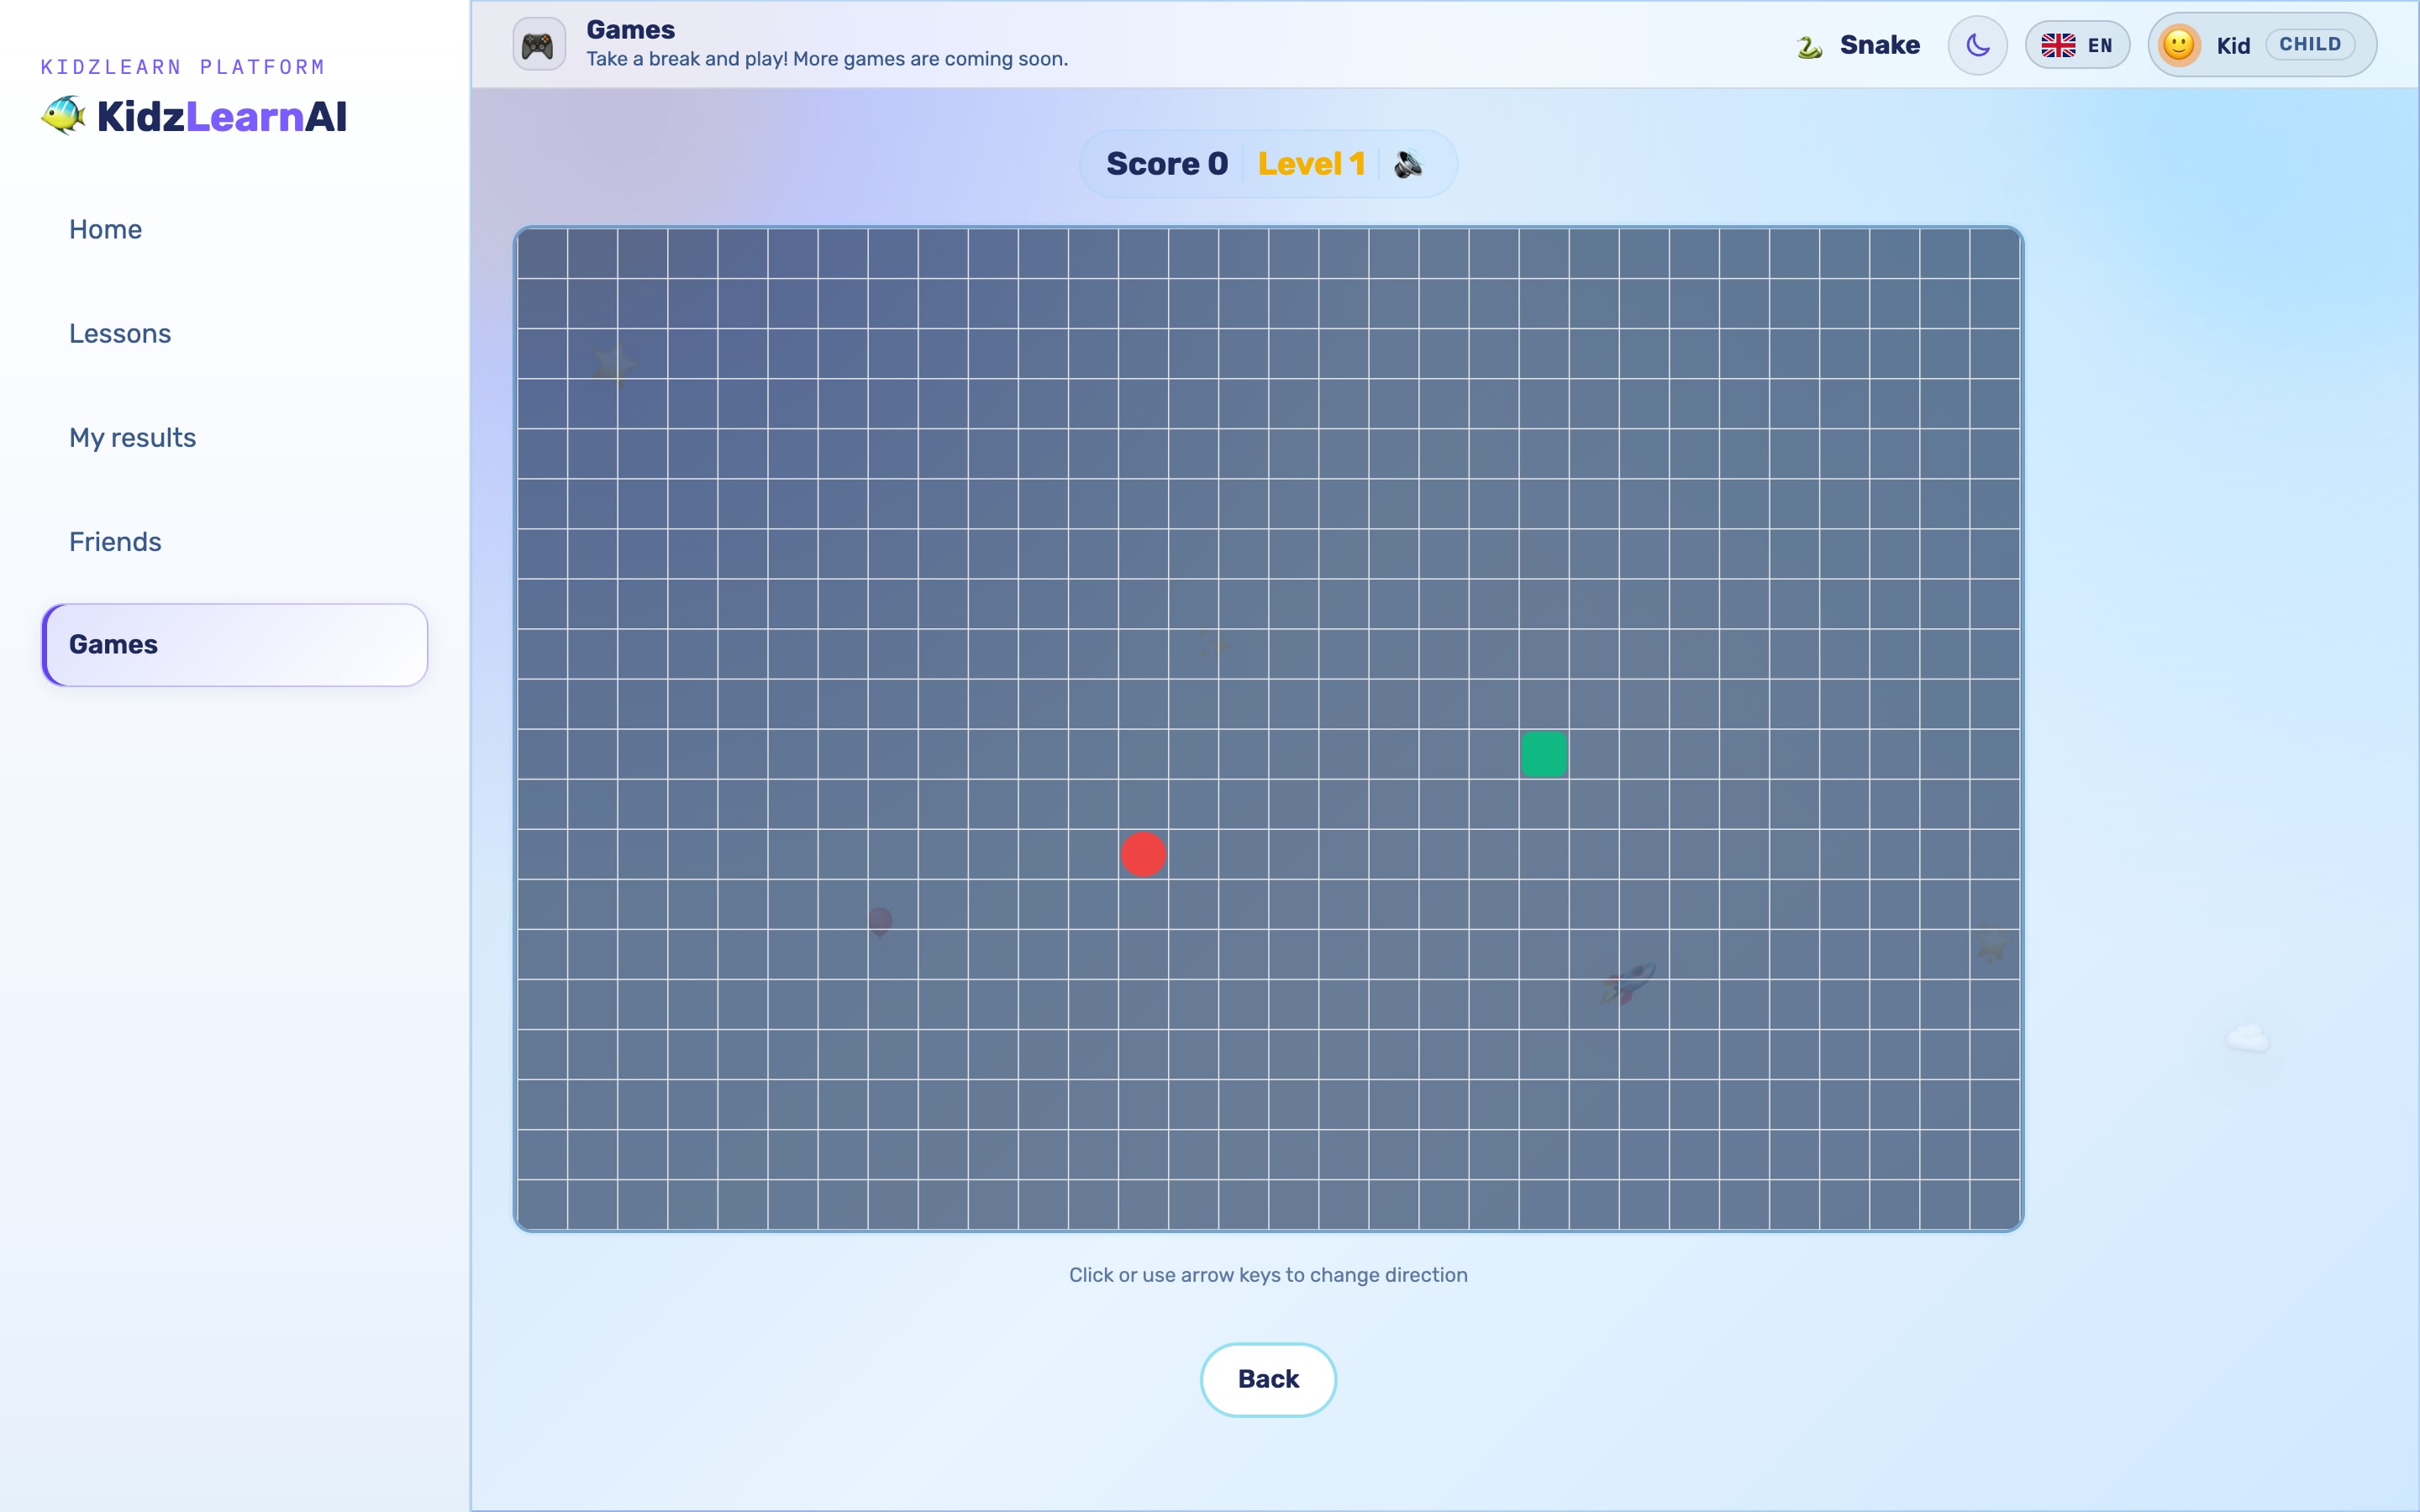The image size is (2420, 1512).
Task: Click the snake emoji icon beside Snake
Action: coord(1809,46)
